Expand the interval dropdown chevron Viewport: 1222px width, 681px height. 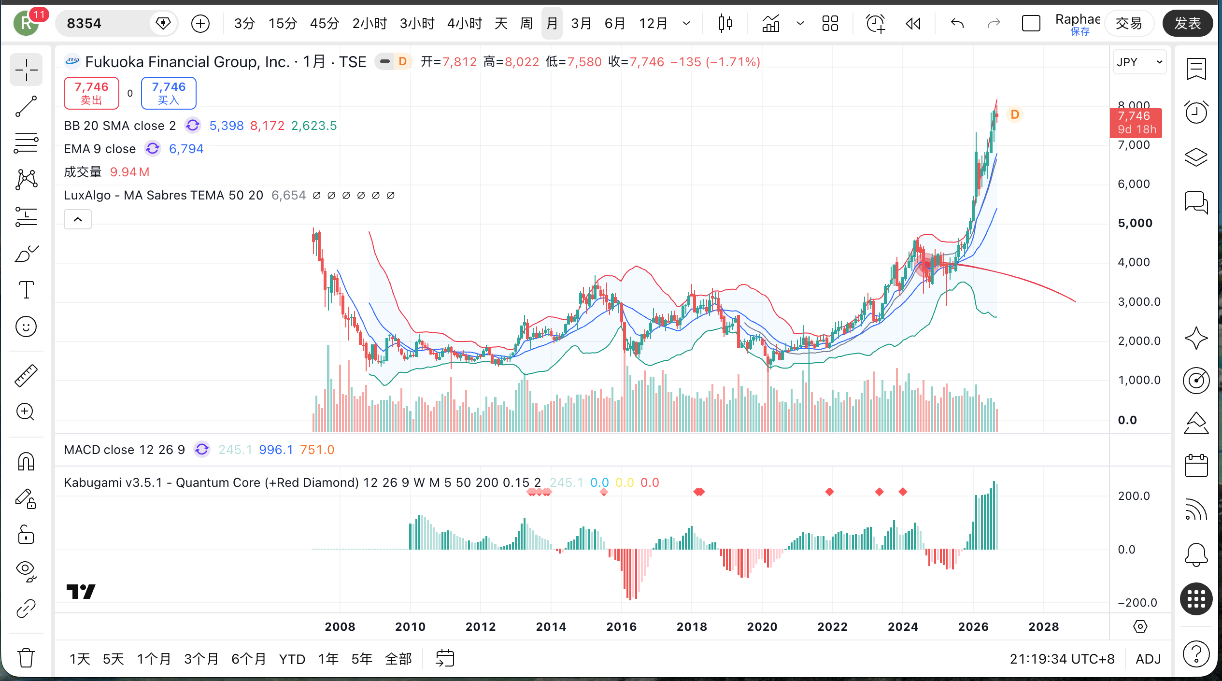coord(686,23)
